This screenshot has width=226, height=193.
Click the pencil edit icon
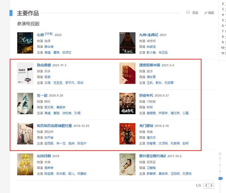[x=206, y=13]
